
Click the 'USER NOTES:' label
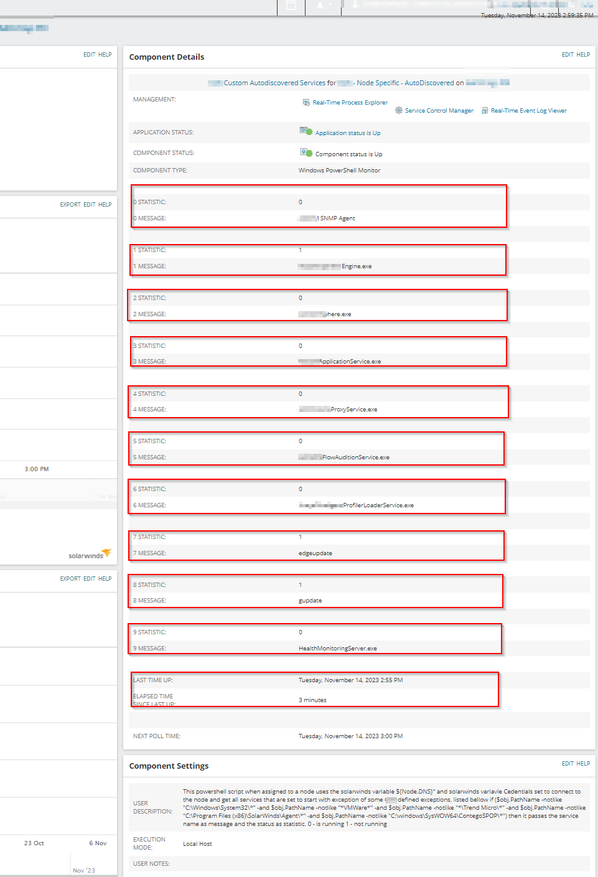(x=151, y=864)
